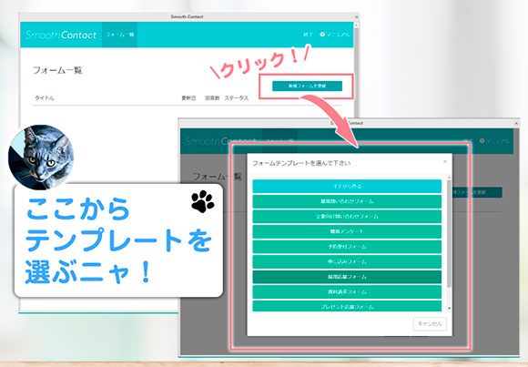528x367 pixels.
Task: Click the template list scrollbar down arrow
Action: pos(449,308)
